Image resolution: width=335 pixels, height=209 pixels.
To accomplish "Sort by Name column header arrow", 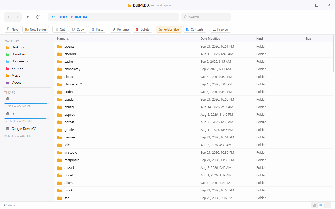I will coord(68,39).
